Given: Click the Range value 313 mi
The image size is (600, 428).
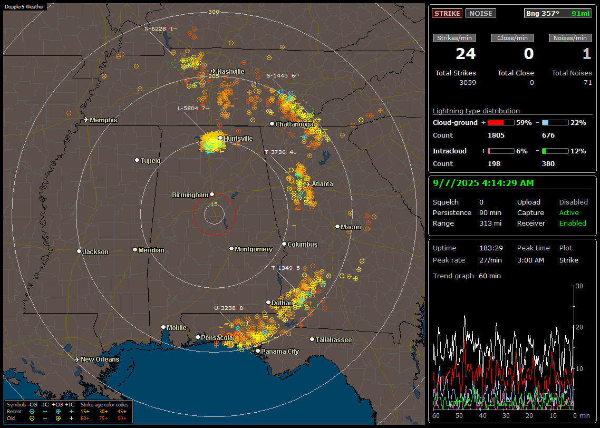Looking at the screenshot, I should click(490, 223).
